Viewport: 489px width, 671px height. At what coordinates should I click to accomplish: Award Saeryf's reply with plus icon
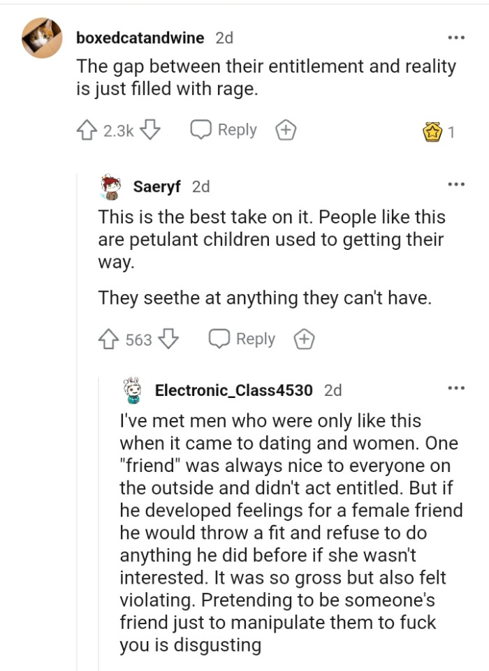(304, 339)
